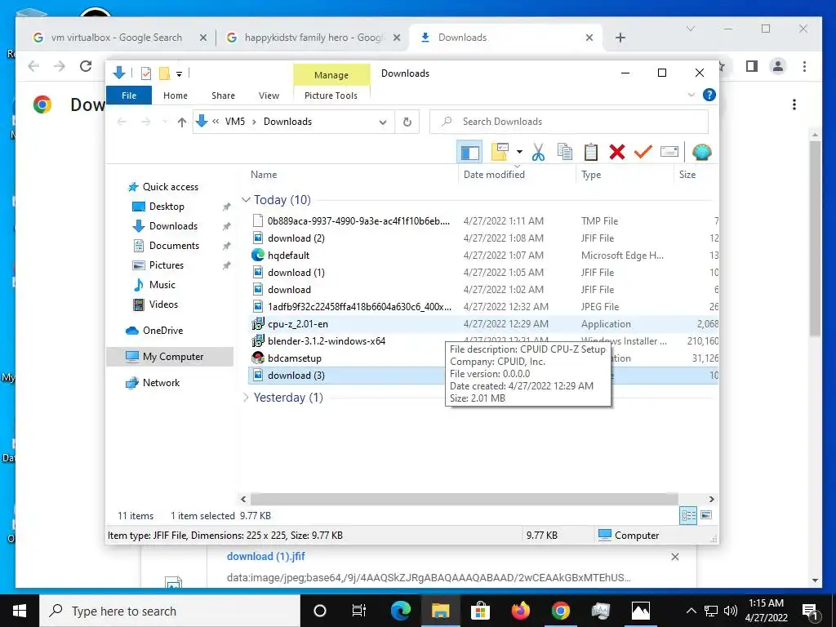Open Music in the navigation pane

coord(162,285)
